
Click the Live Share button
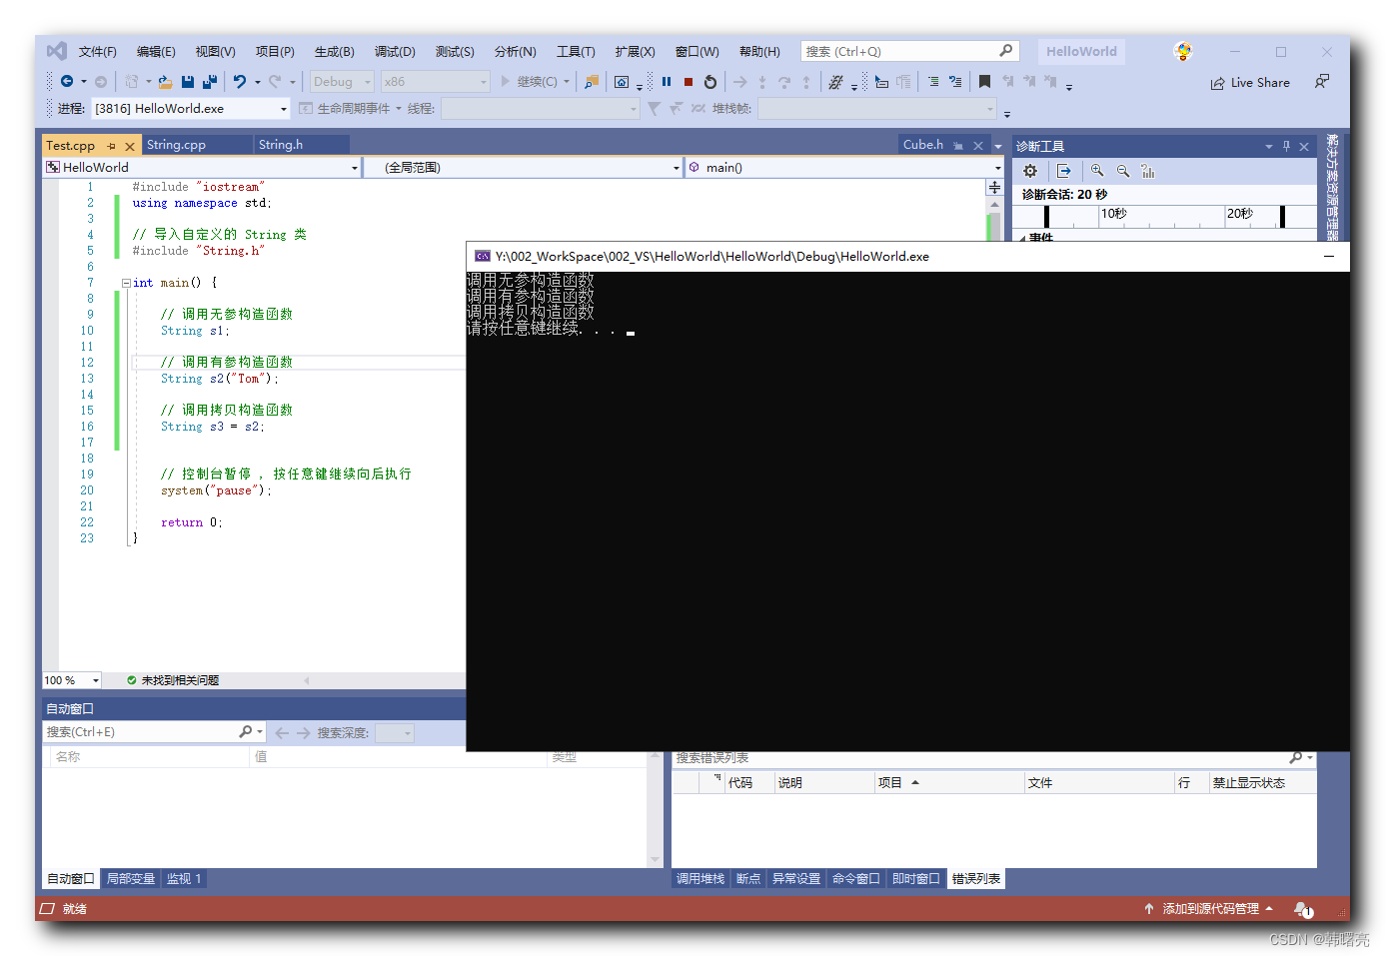[x=1250, y=83]
